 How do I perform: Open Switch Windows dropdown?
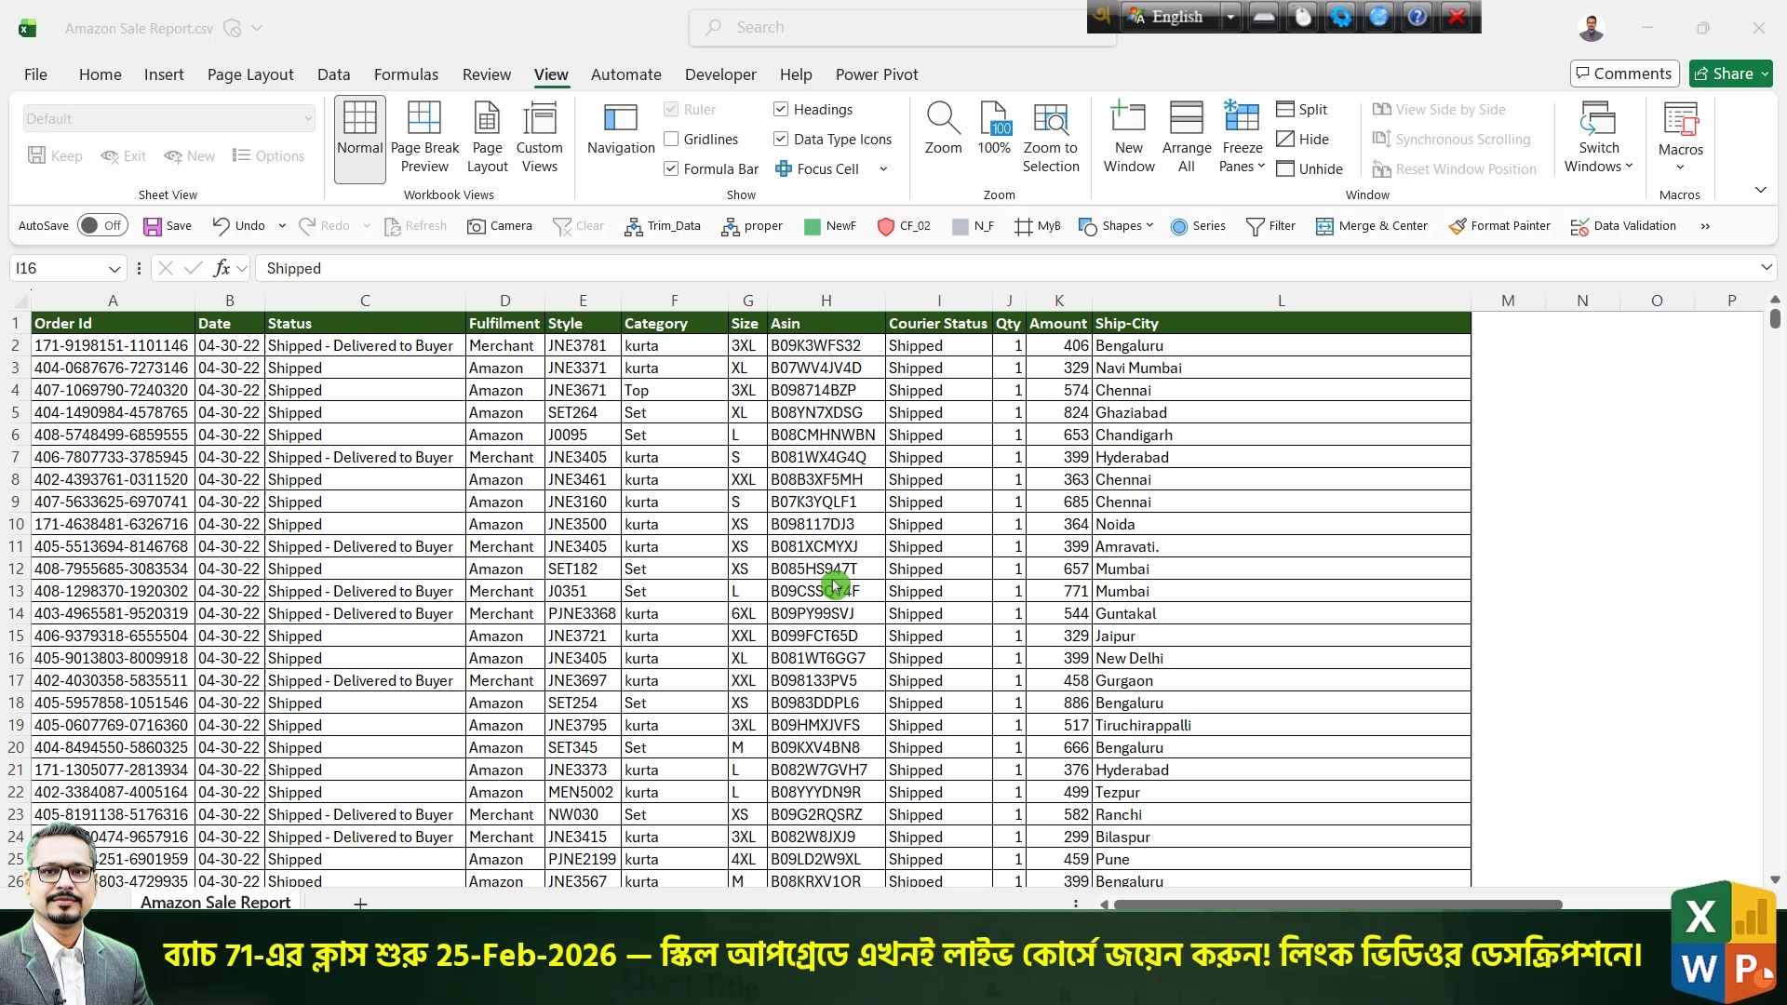click(x=1598, y=138)
